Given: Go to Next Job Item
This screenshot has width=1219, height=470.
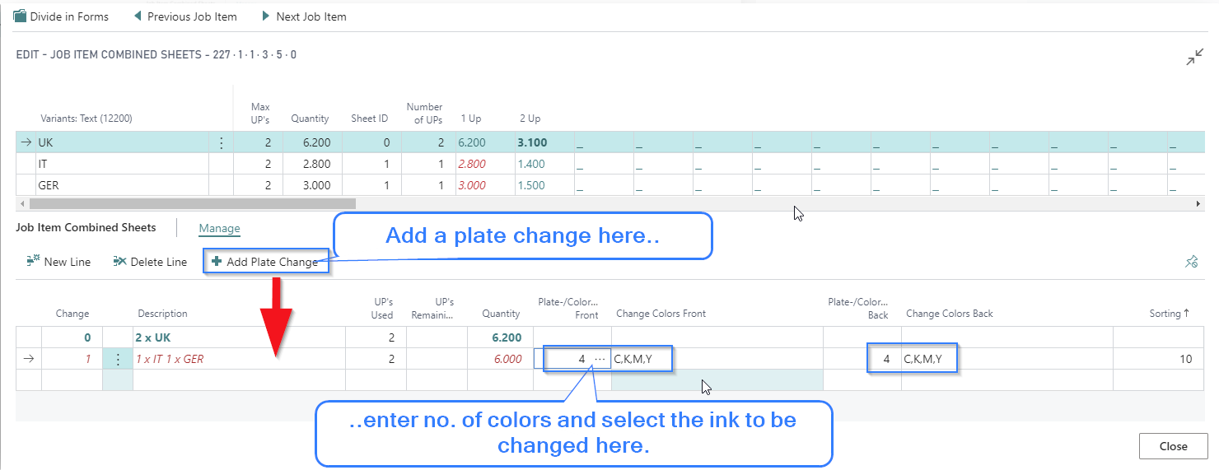Looking at the screenshot, I should pyautogui.click(x=304, y=16).
